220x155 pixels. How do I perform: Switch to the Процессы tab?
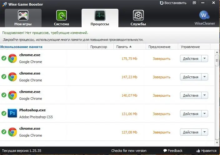100,17
